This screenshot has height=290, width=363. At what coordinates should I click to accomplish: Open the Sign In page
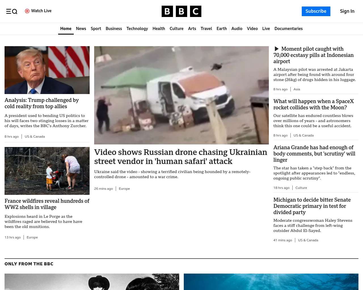click(x=347, y=11)
